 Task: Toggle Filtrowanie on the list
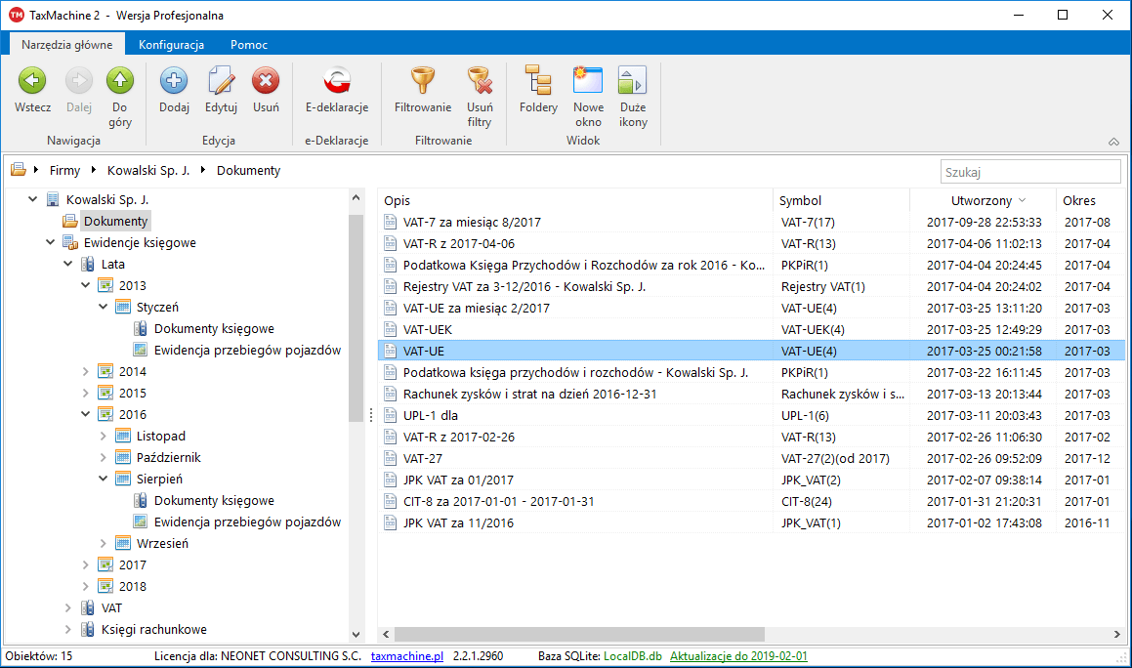421,93
